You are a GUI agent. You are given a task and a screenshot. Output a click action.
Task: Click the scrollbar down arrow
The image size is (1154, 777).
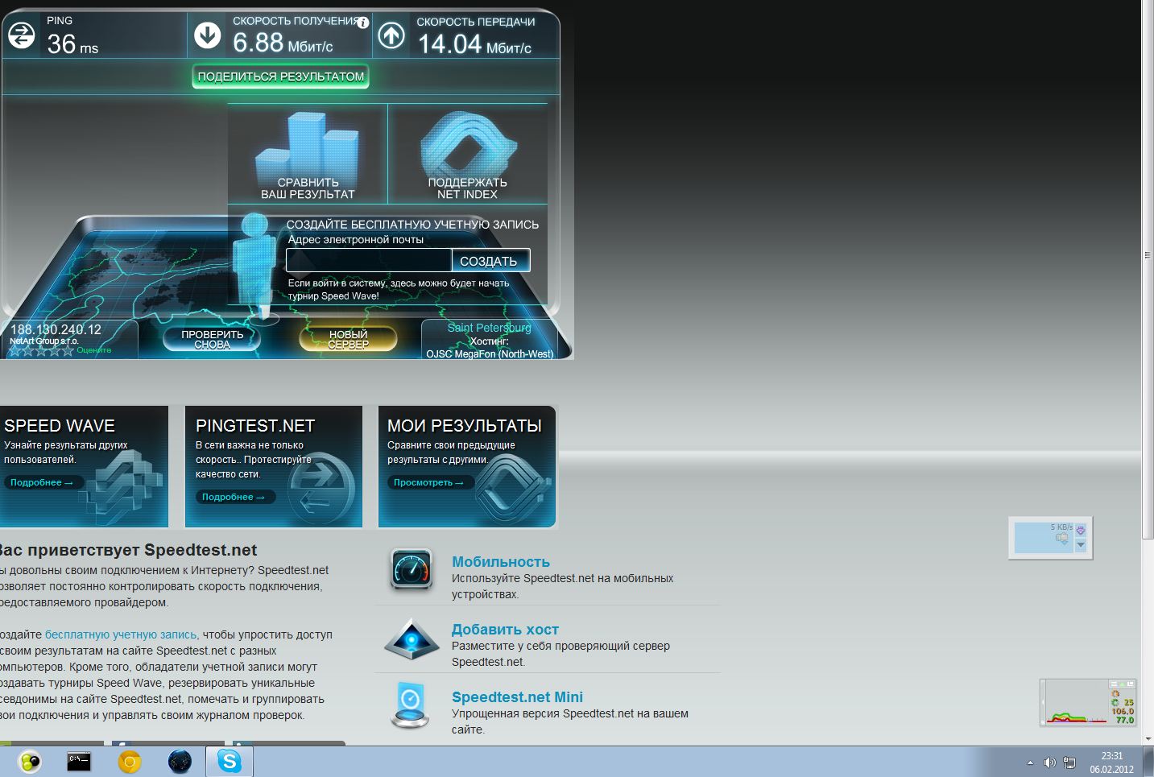(1148, 738)
